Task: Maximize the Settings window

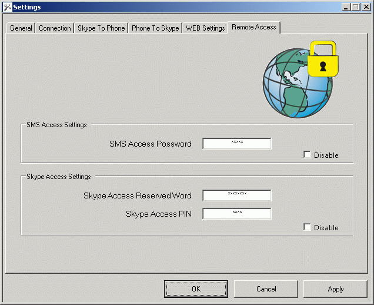Action: (x=355, y=7)
